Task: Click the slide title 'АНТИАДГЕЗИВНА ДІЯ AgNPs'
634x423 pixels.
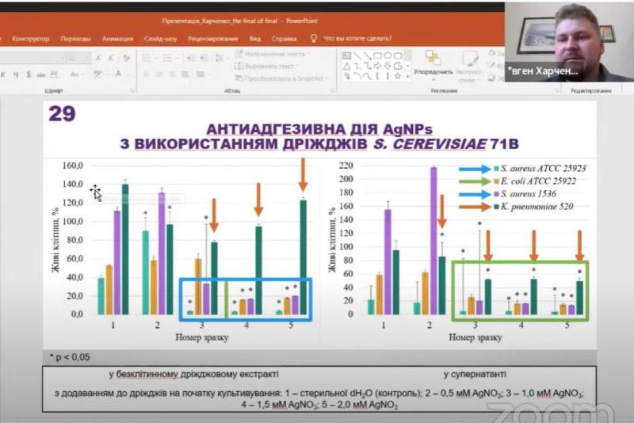Action: (319, 129)
